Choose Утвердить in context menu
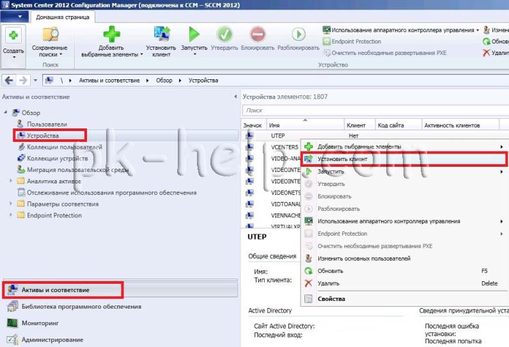 (403, 184)
